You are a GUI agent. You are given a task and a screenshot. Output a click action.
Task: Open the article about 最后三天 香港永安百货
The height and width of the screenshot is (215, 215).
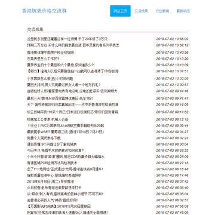tap(60, 99)
